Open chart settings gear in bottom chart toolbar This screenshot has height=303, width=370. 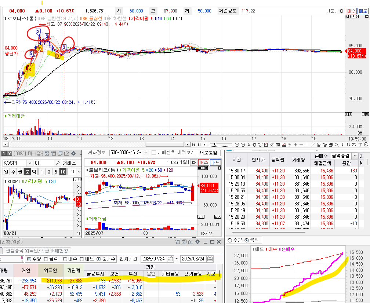pos(254,145)
